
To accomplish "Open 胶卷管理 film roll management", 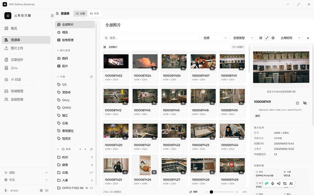I will (x=75, y=40).
